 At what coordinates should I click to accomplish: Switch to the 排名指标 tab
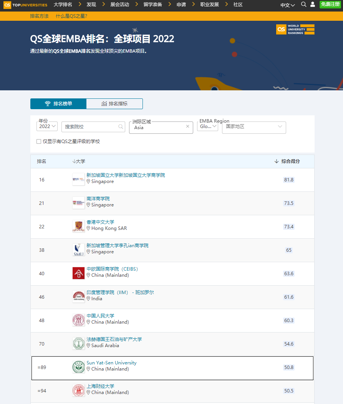[114, 104]
